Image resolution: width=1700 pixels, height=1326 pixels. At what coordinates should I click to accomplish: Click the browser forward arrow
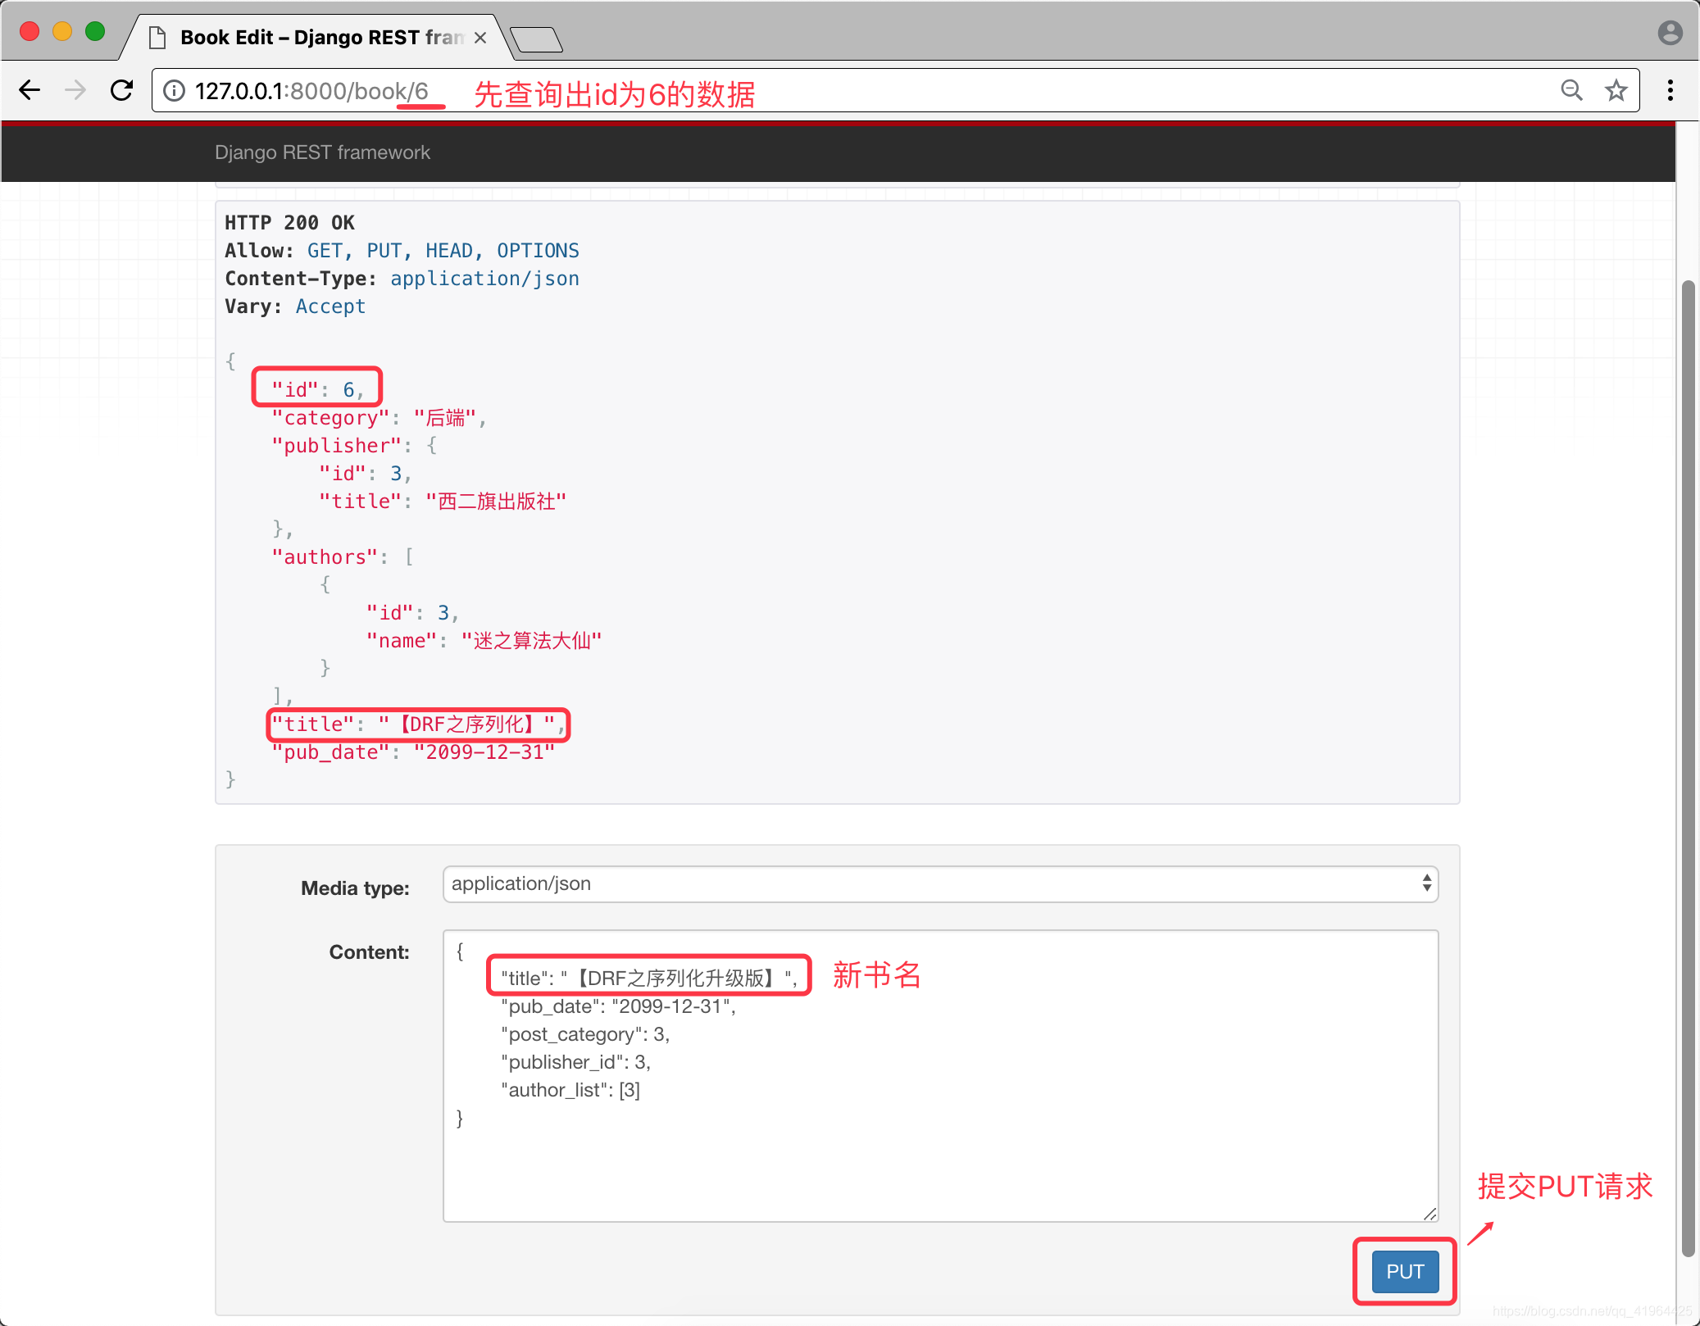click(75, 90)
